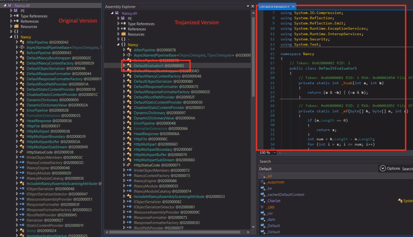Close the DefaultEvaluator5 tab
The image size is (413, 237).
[293, 6]
